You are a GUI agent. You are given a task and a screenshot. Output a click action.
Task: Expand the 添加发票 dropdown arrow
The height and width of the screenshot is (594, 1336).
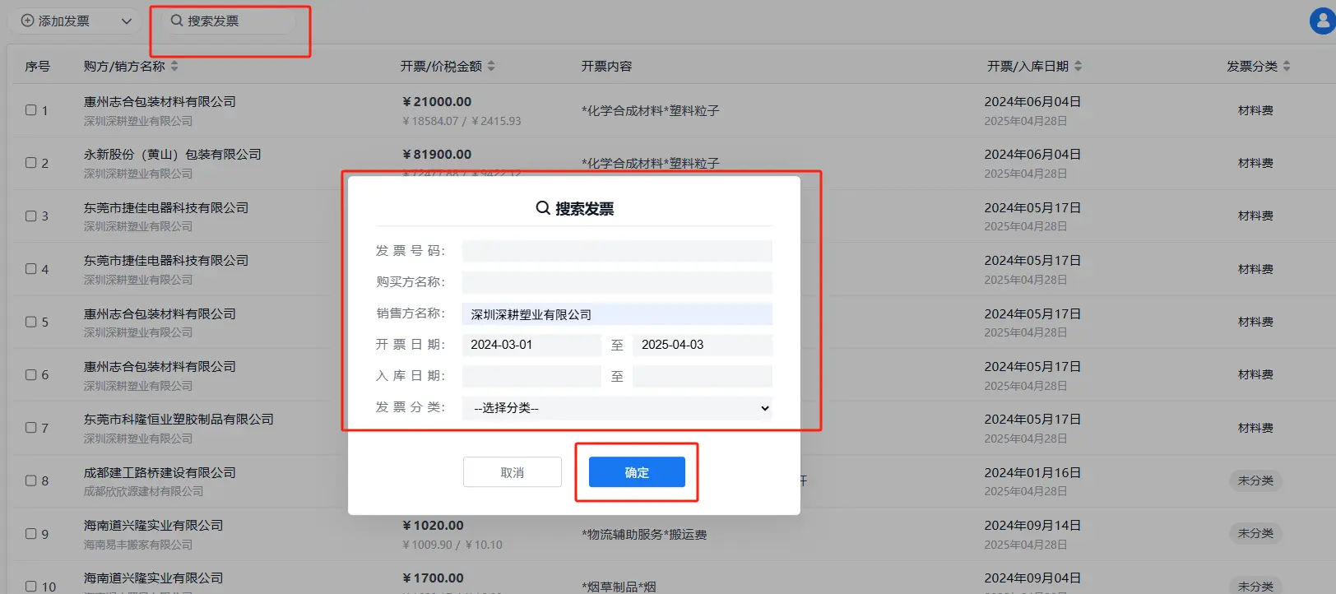pos(127,21)
